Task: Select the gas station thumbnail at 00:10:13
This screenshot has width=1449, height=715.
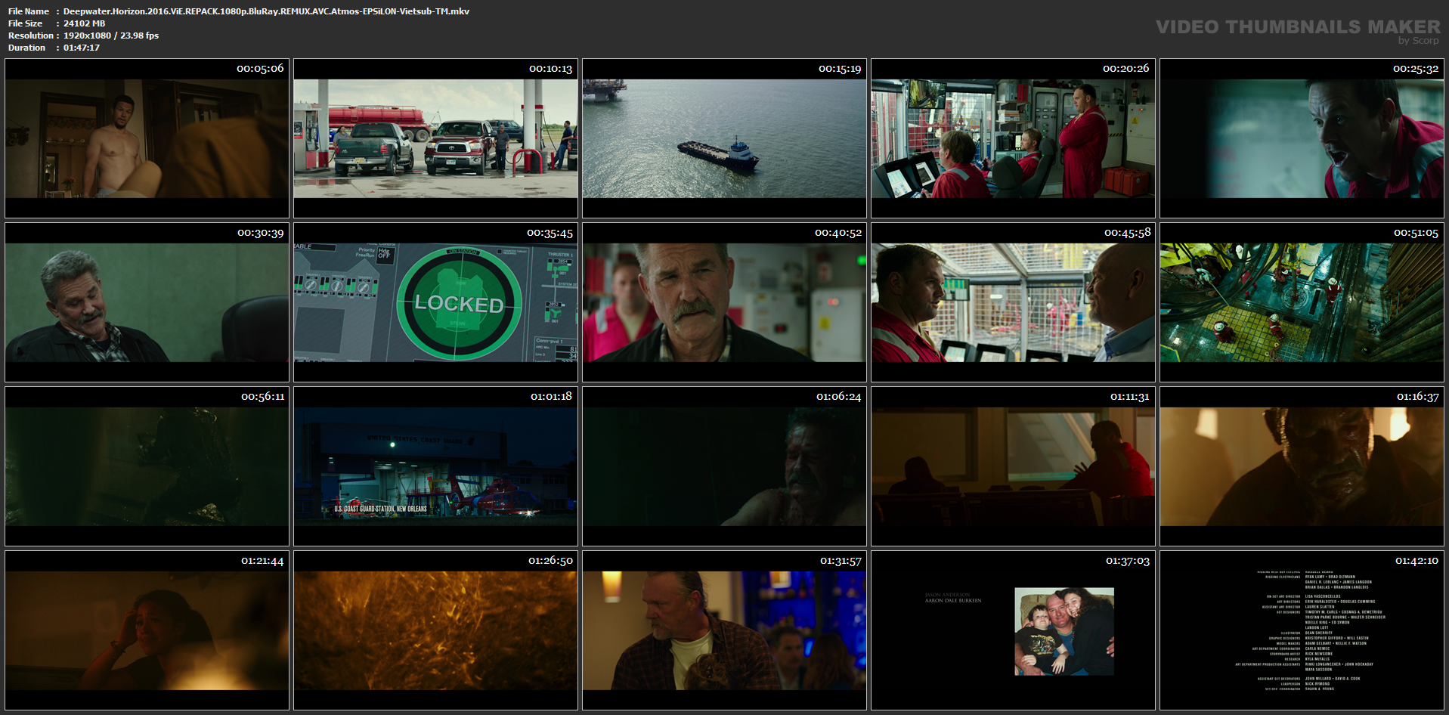Action: [435, 138]
